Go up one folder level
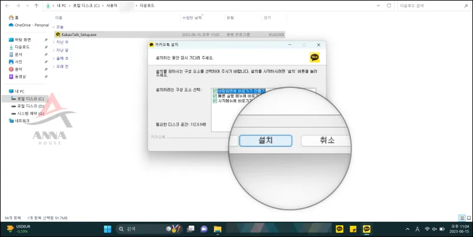Screen dimensions: 473x237 (37, 6)
